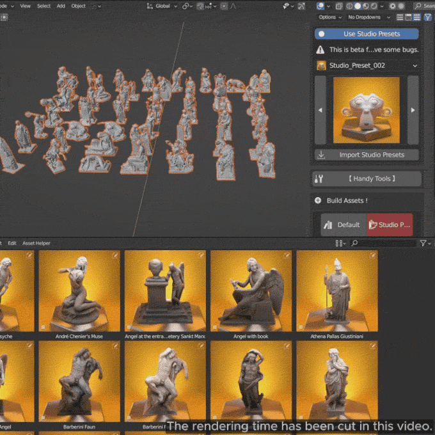
Task: Open the object type visibility eye dropdown
Action: pyautogui.click(x=288, y=6)
